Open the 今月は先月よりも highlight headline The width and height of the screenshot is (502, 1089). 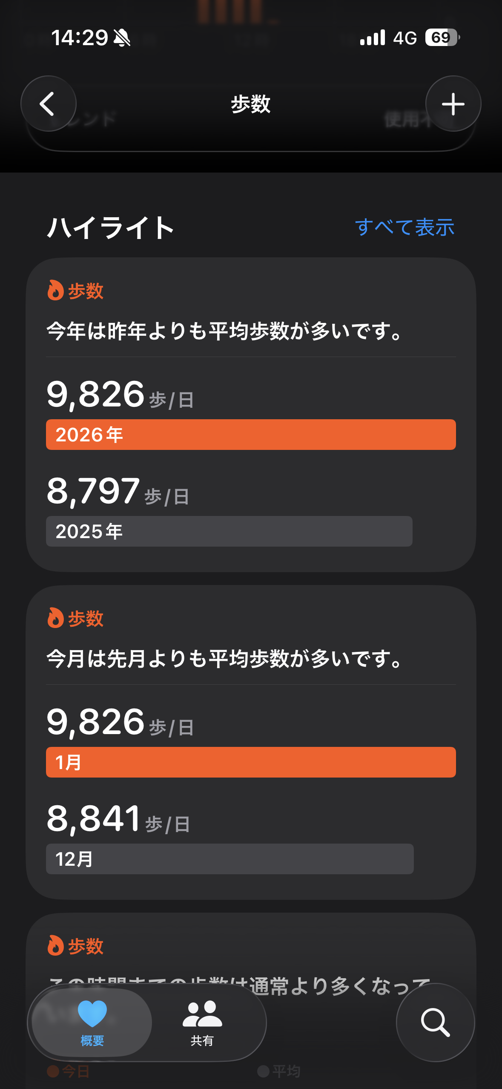(224, 659)
